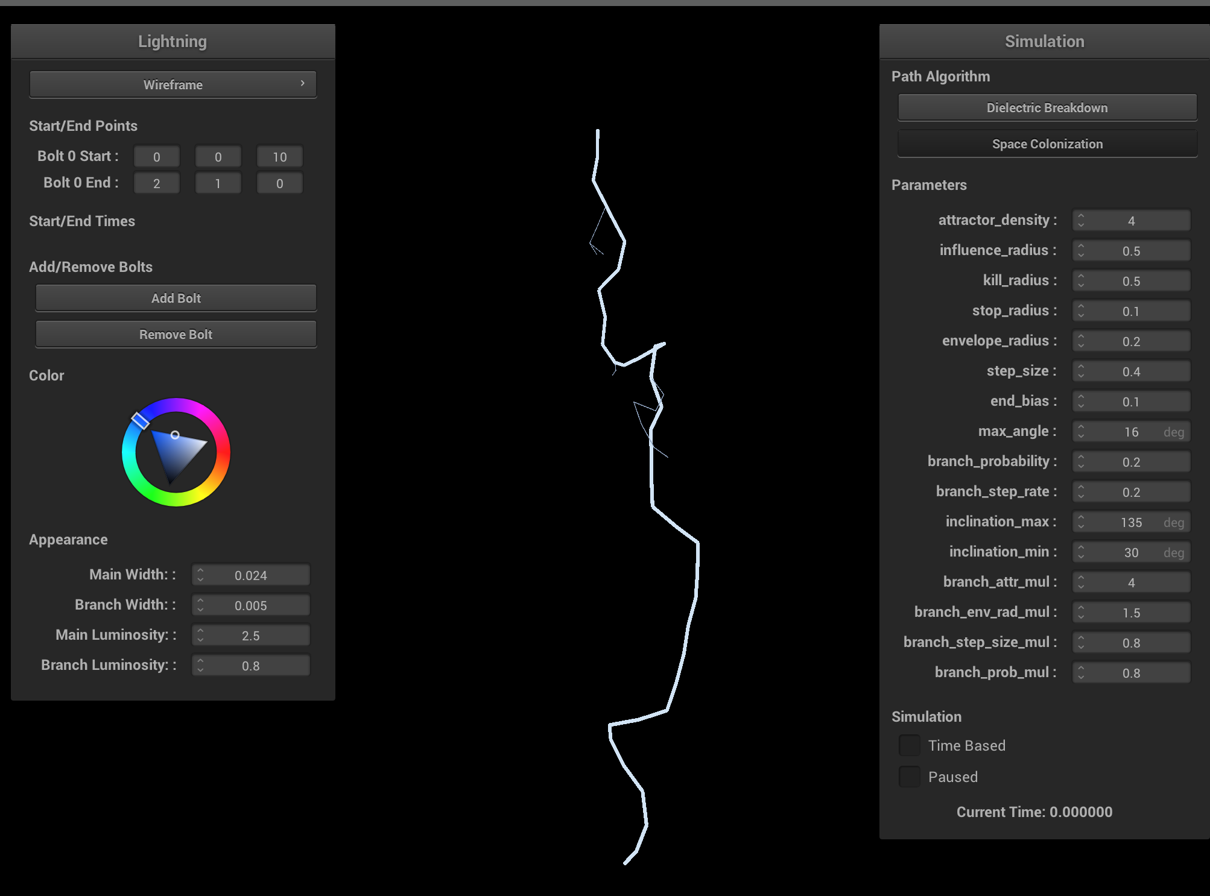This screenshot has width=1210, height=896.
Task: Click the stepper arrows for max_angle
Action: point(1081,432)
